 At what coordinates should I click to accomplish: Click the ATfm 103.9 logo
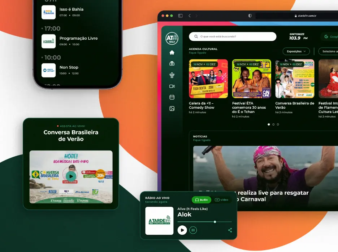[172, 39]
